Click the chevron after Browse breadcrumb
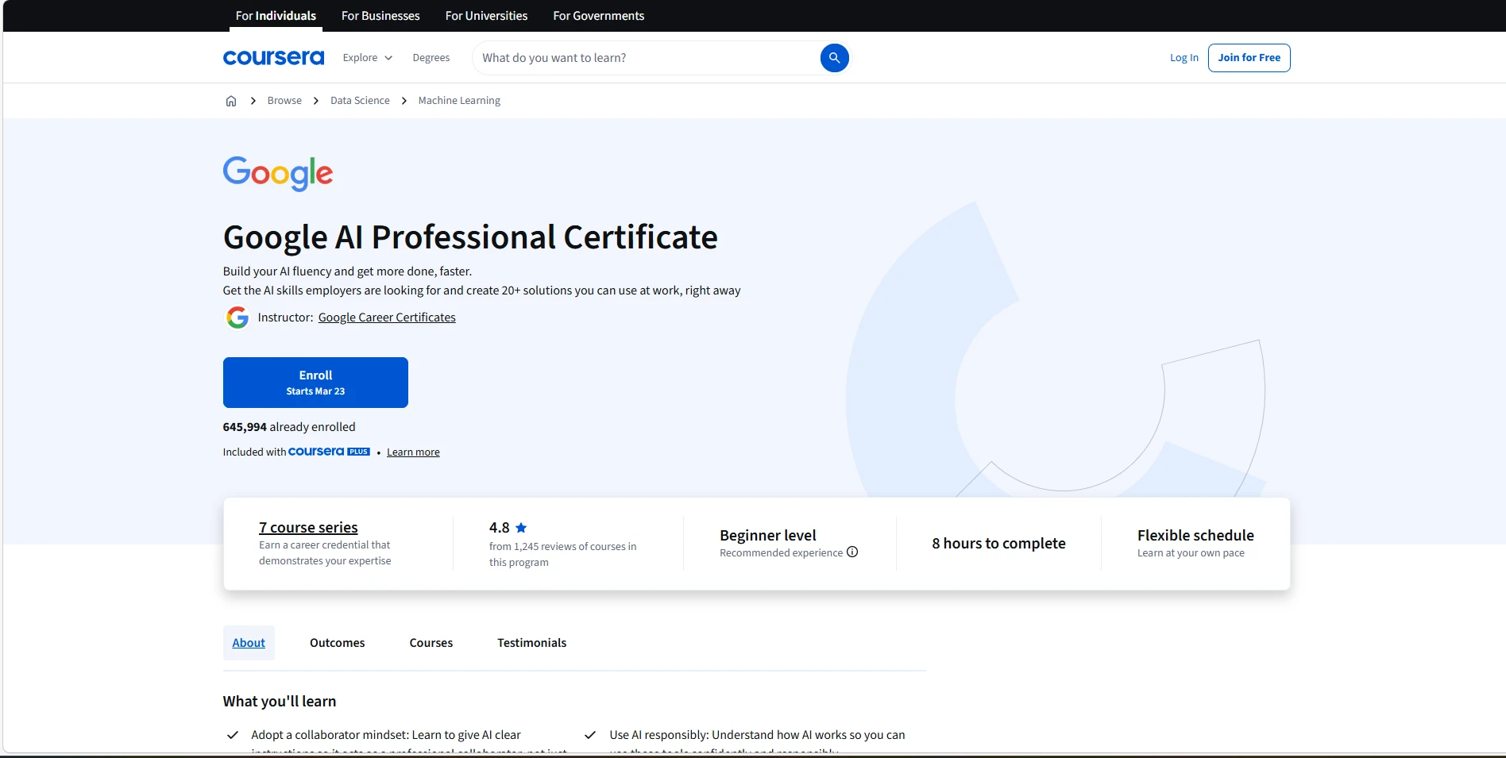 coord(315,100)
